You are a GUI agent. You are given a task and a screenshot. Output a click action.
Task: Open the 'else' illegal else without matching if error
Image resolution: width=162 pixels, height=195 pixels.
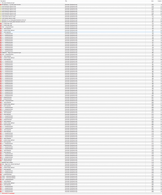click(x=11, y=164)
